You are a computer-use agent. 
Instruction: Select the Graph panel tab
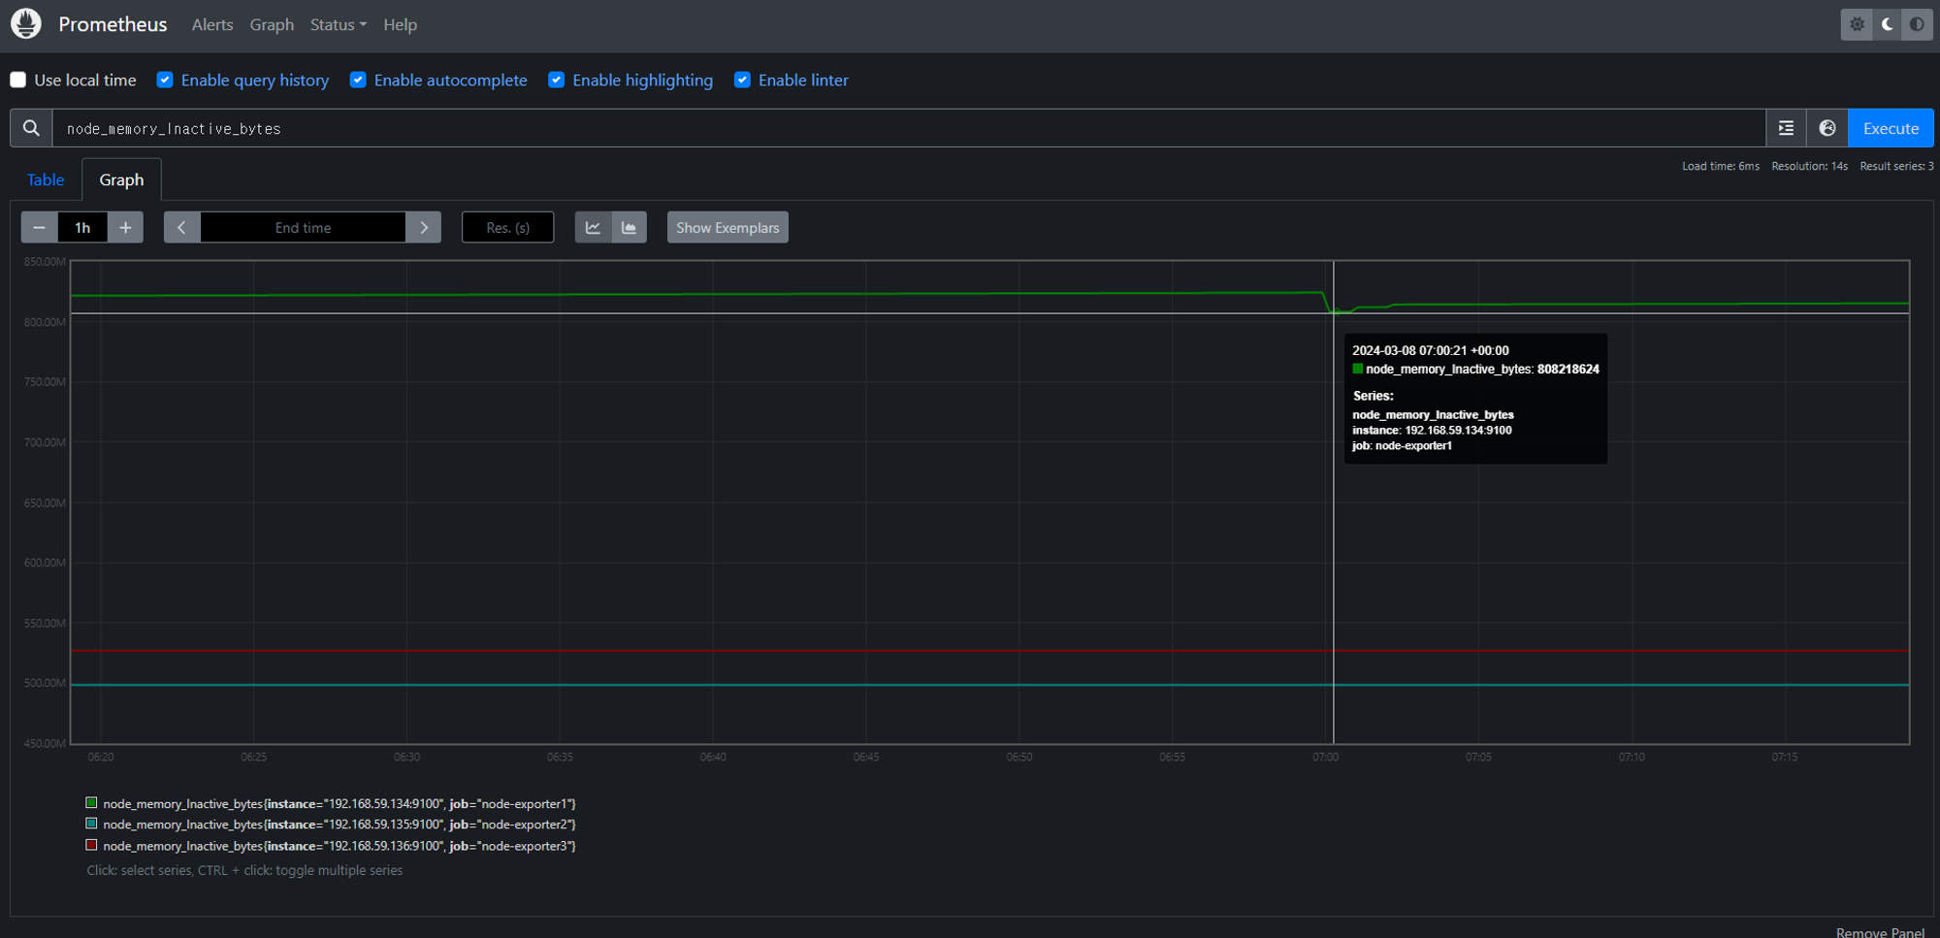[x=121, y=179]
